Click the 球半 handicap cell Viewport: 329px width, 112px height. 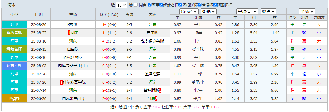[x=198, y=33]
